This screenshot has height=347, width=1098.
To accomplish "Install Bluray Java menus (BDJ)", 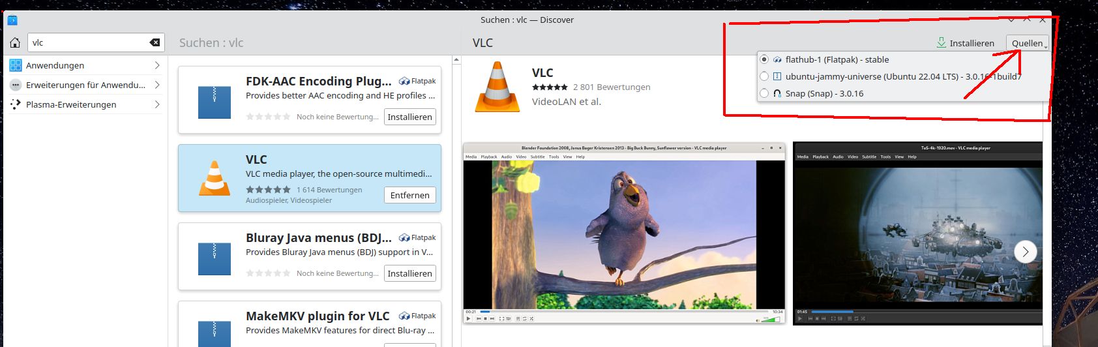I will [x=409, y=273].
